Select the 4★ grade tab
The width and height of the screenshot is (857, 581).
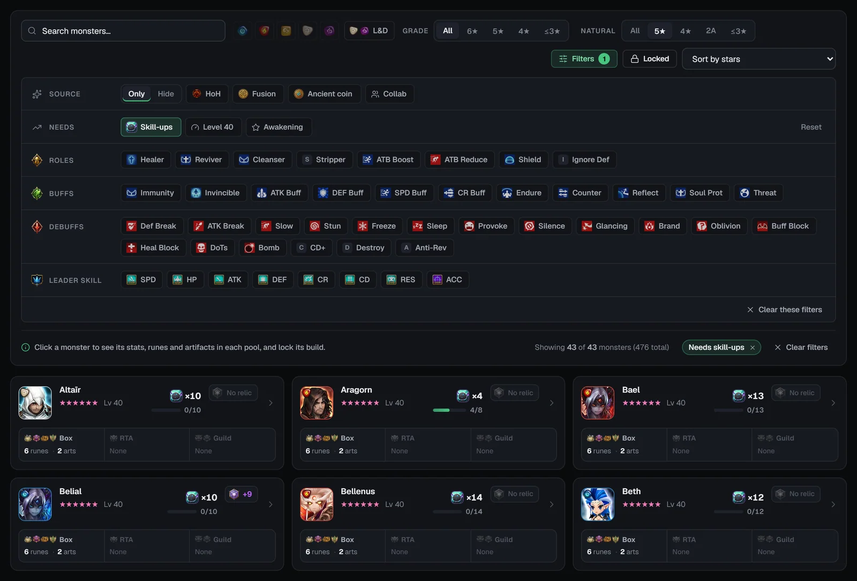tap(523, 31)
